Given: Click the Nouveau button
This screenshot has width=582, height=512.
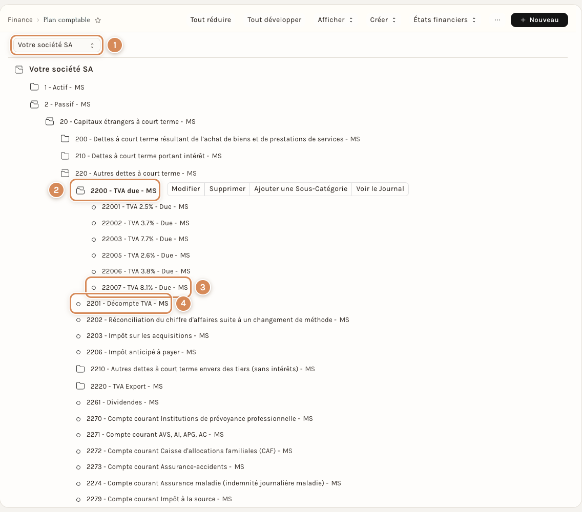Looking at the screenshot, I should pyautogui.click(x=539, y=20).
